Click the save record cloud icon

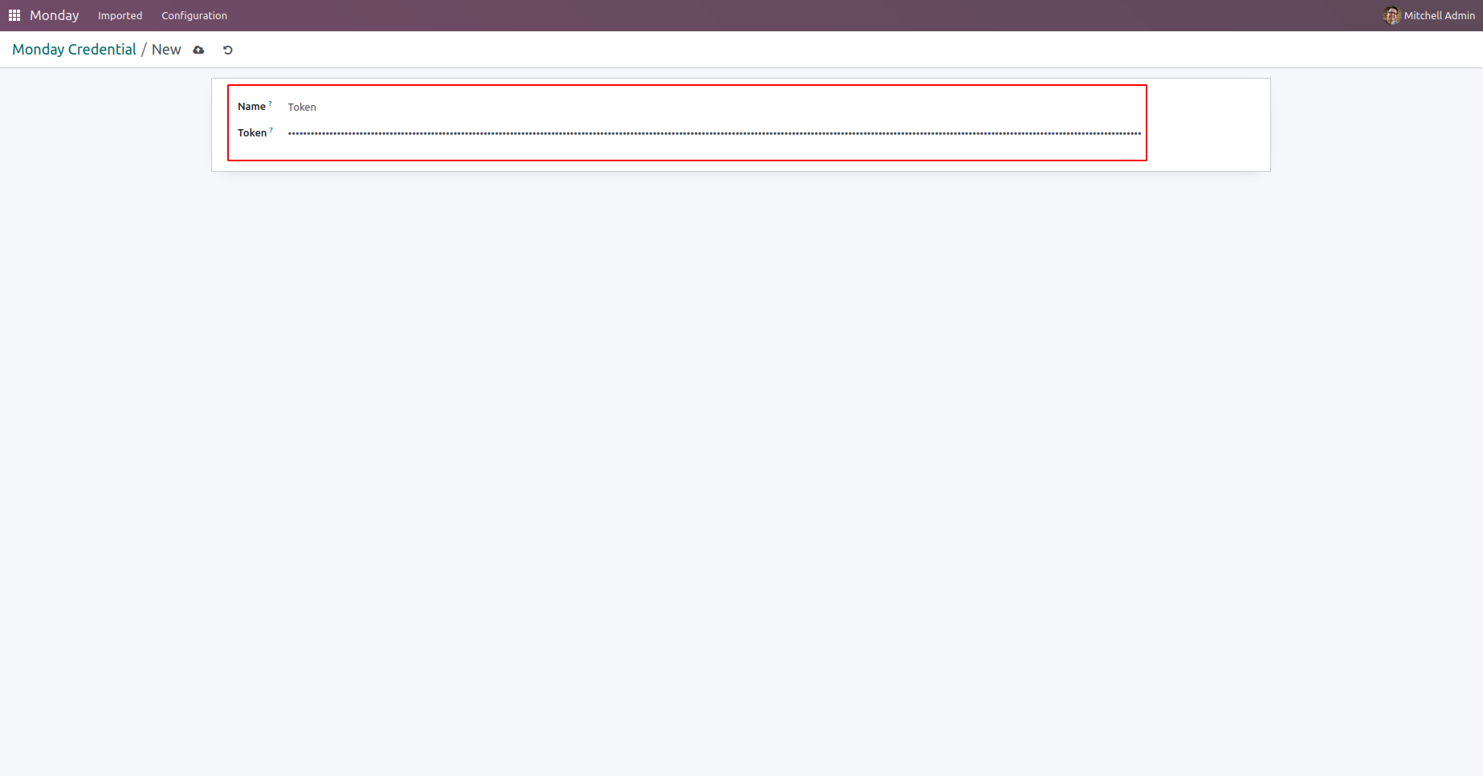pos(198,50)
